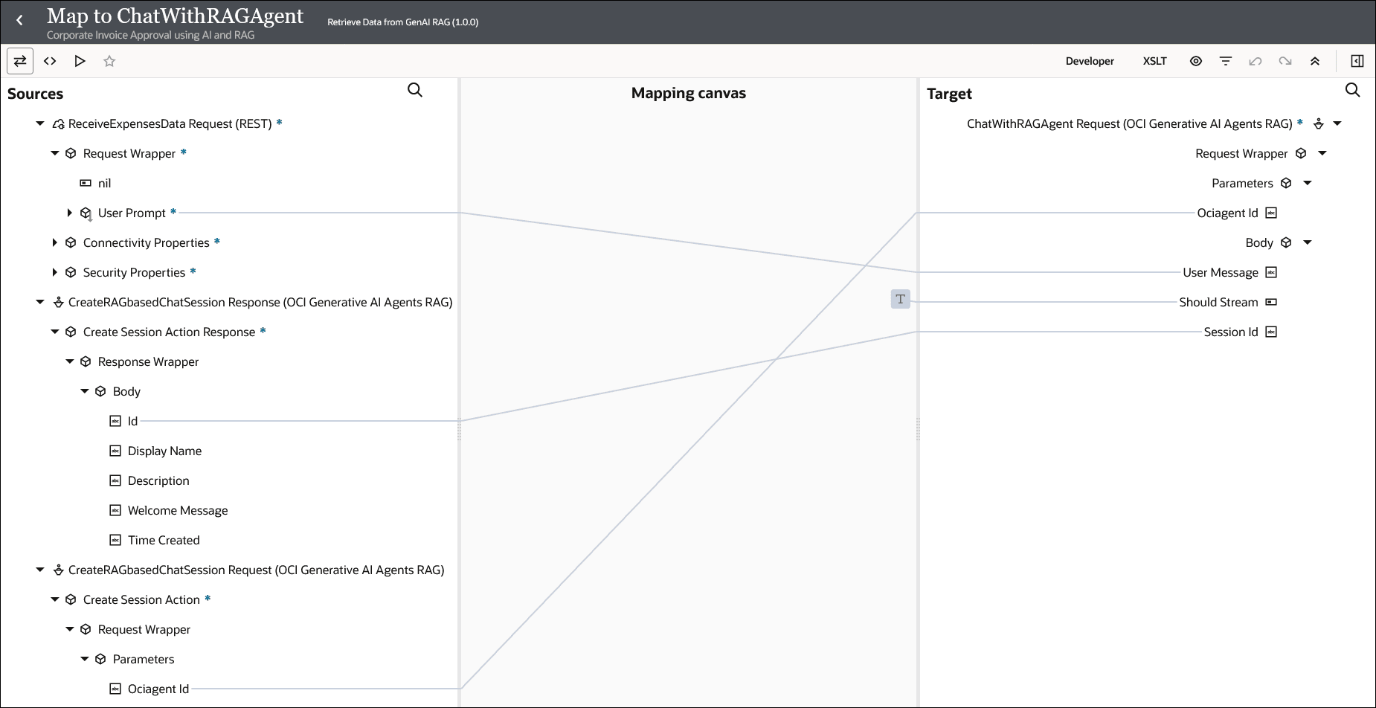Click CreateRAGbasedChatSession Request invoke icon

(58, 570)
